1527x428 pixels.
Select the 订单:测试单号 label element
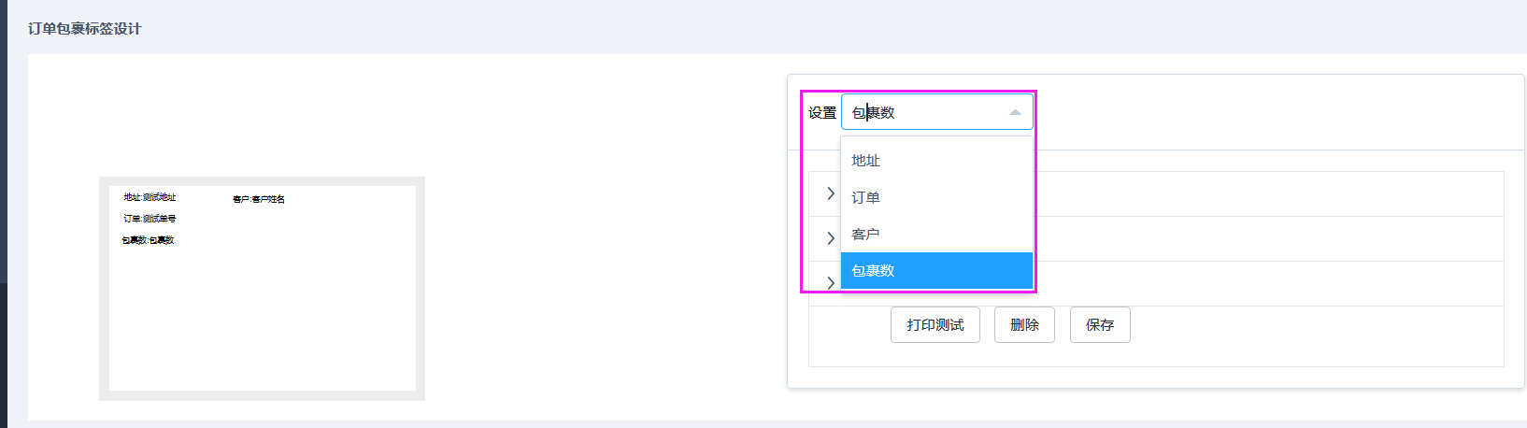coord(150,219)
